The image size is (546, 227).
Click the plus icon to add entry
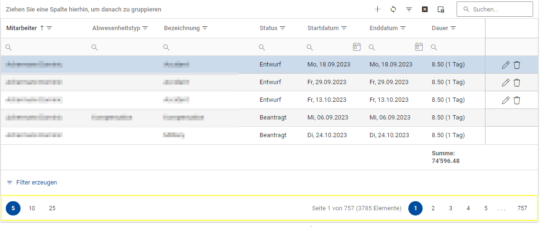click(x=377, y=9)
